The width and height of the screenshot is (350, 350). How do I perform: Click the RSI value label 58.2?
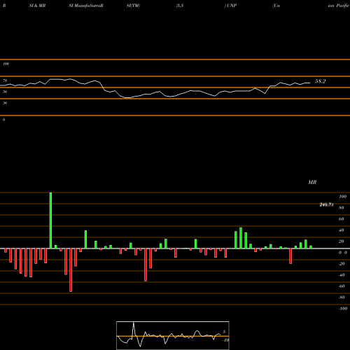[320, 81]
